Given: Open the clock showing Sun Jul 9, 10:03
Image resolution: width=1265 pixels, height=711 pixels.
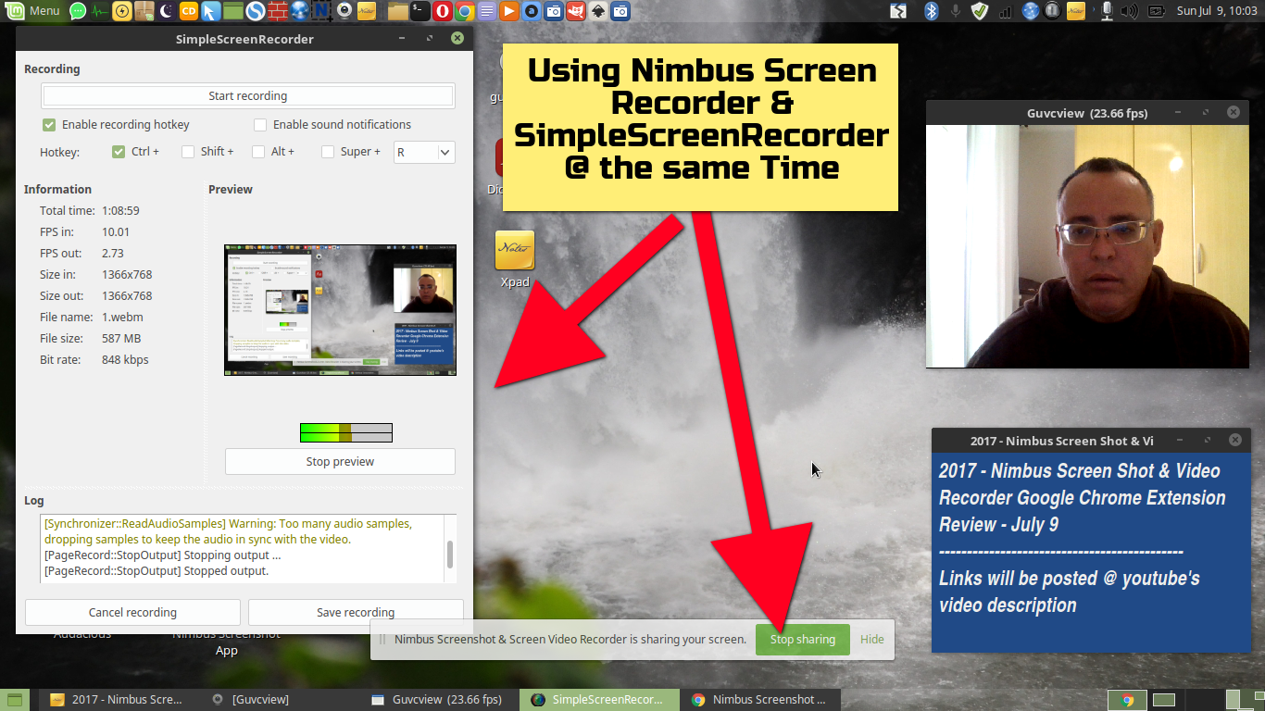Looking at the screenshot, I should [1216, 11].
